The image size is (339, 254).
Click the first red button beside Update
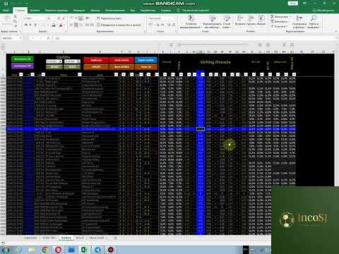tap(96, 60)
